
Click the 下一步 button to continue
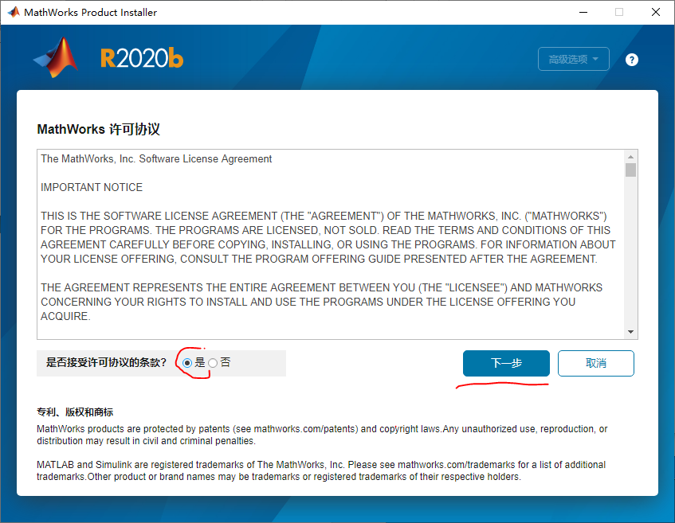click(505, 363)
